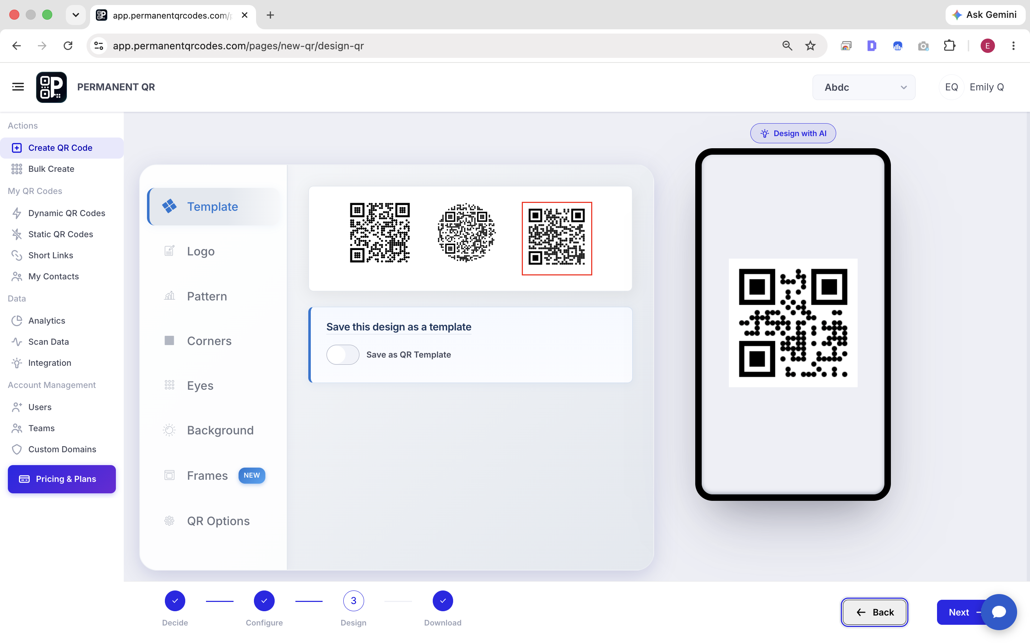Expand the tab search chevron
This screenshot has height=643, width=1030.
(x=76, y=15)
